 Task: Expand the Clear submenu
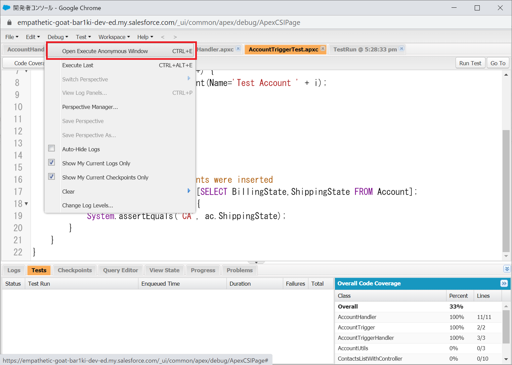pyautogui.click(x=120, y=192)
